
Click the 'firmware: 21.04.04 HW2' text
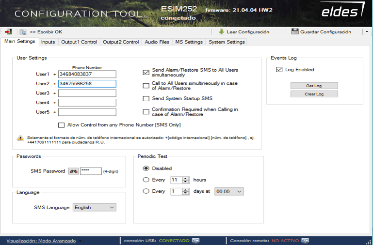239,10
